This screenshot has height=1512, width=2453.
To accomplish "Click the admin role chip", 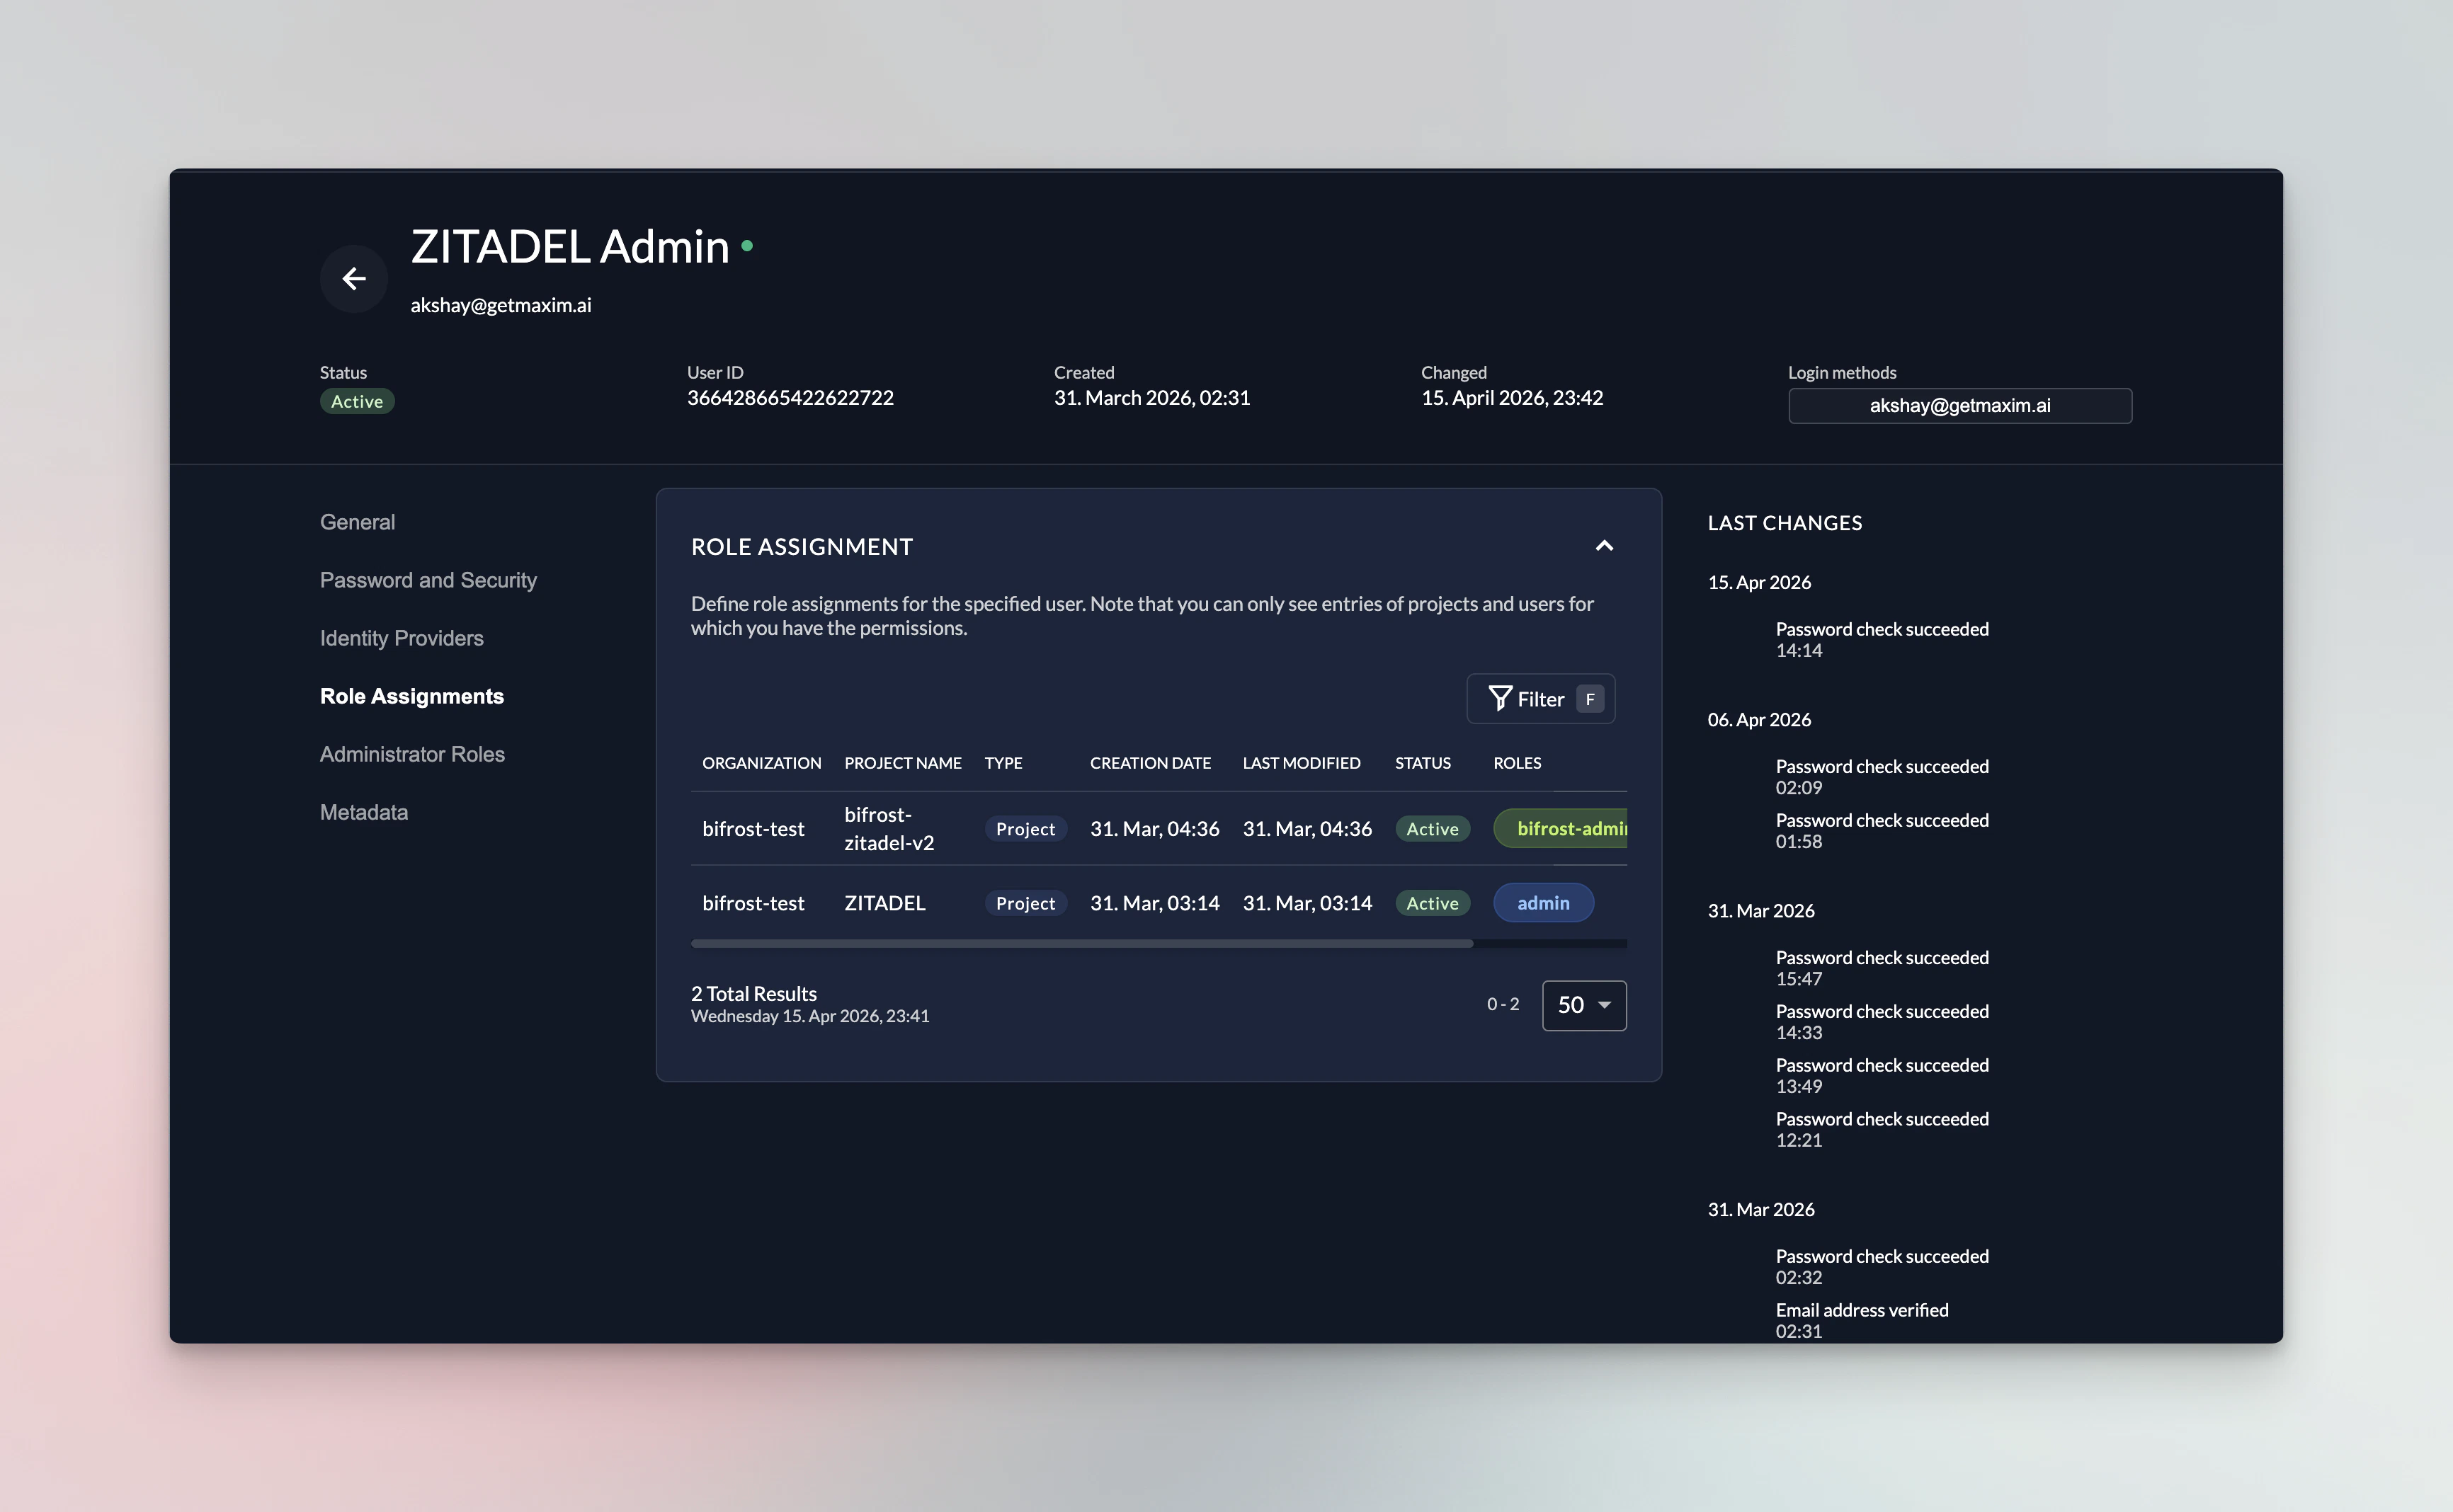I will coord(1542,903).
